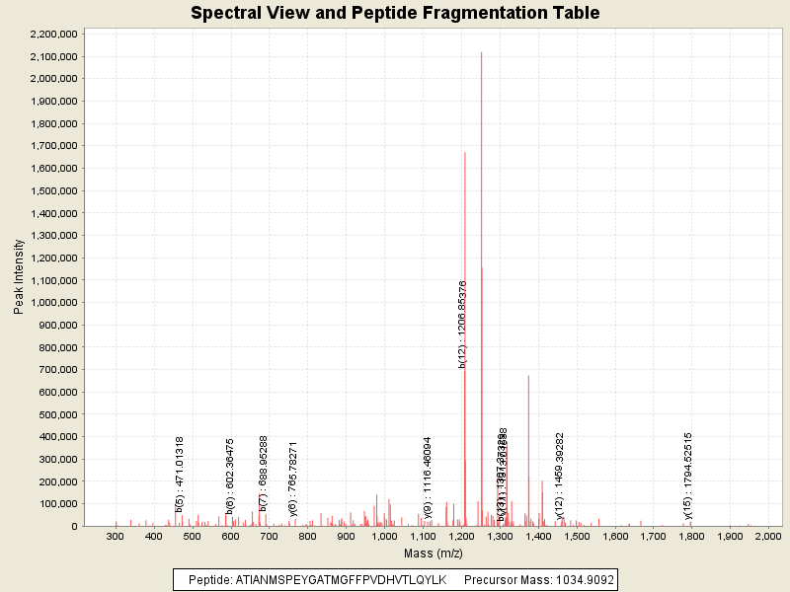
Task: Click the tallest peak reaching about 2,100,000 intensity
Action: [x=481, y=53]
